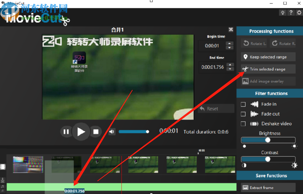Screen dimensions: 303x194
Task: Enable the Fade out checkbox
Action: pyautogui.click(x=243, y=114)
